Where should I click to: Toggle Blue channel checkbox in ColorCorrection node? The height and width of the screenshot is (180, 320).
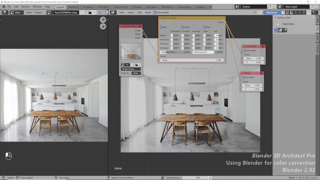click(x=204, y=27)
